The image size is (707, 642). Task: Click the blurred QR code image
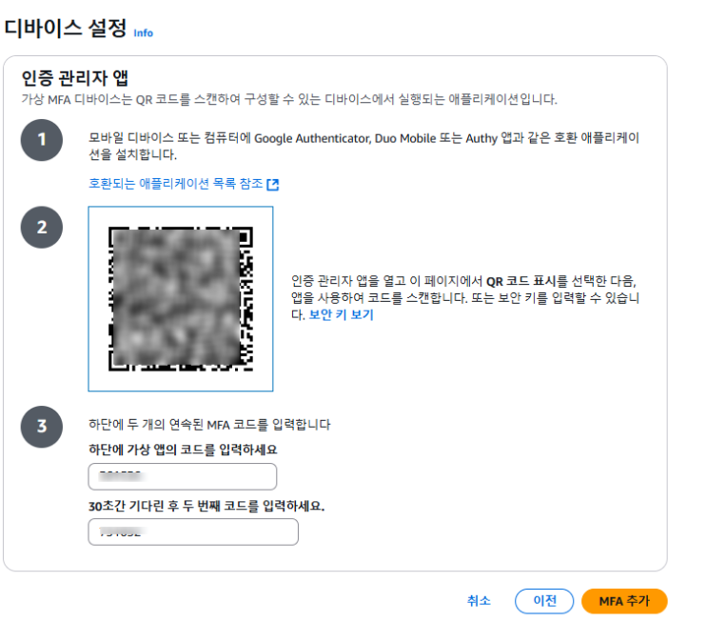pyautogui.click(x=180, y=298)
